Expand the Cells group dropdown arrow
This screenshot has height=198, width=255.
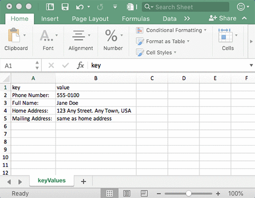click(236, 35)
